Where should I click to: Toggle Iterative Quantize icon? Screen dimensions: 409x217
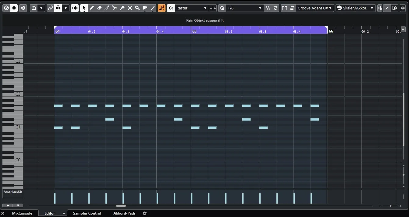click(268, 8)
